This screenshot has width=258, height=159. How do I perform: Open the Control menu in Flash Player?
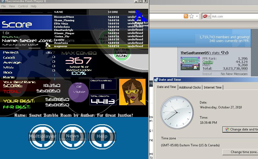23,6
